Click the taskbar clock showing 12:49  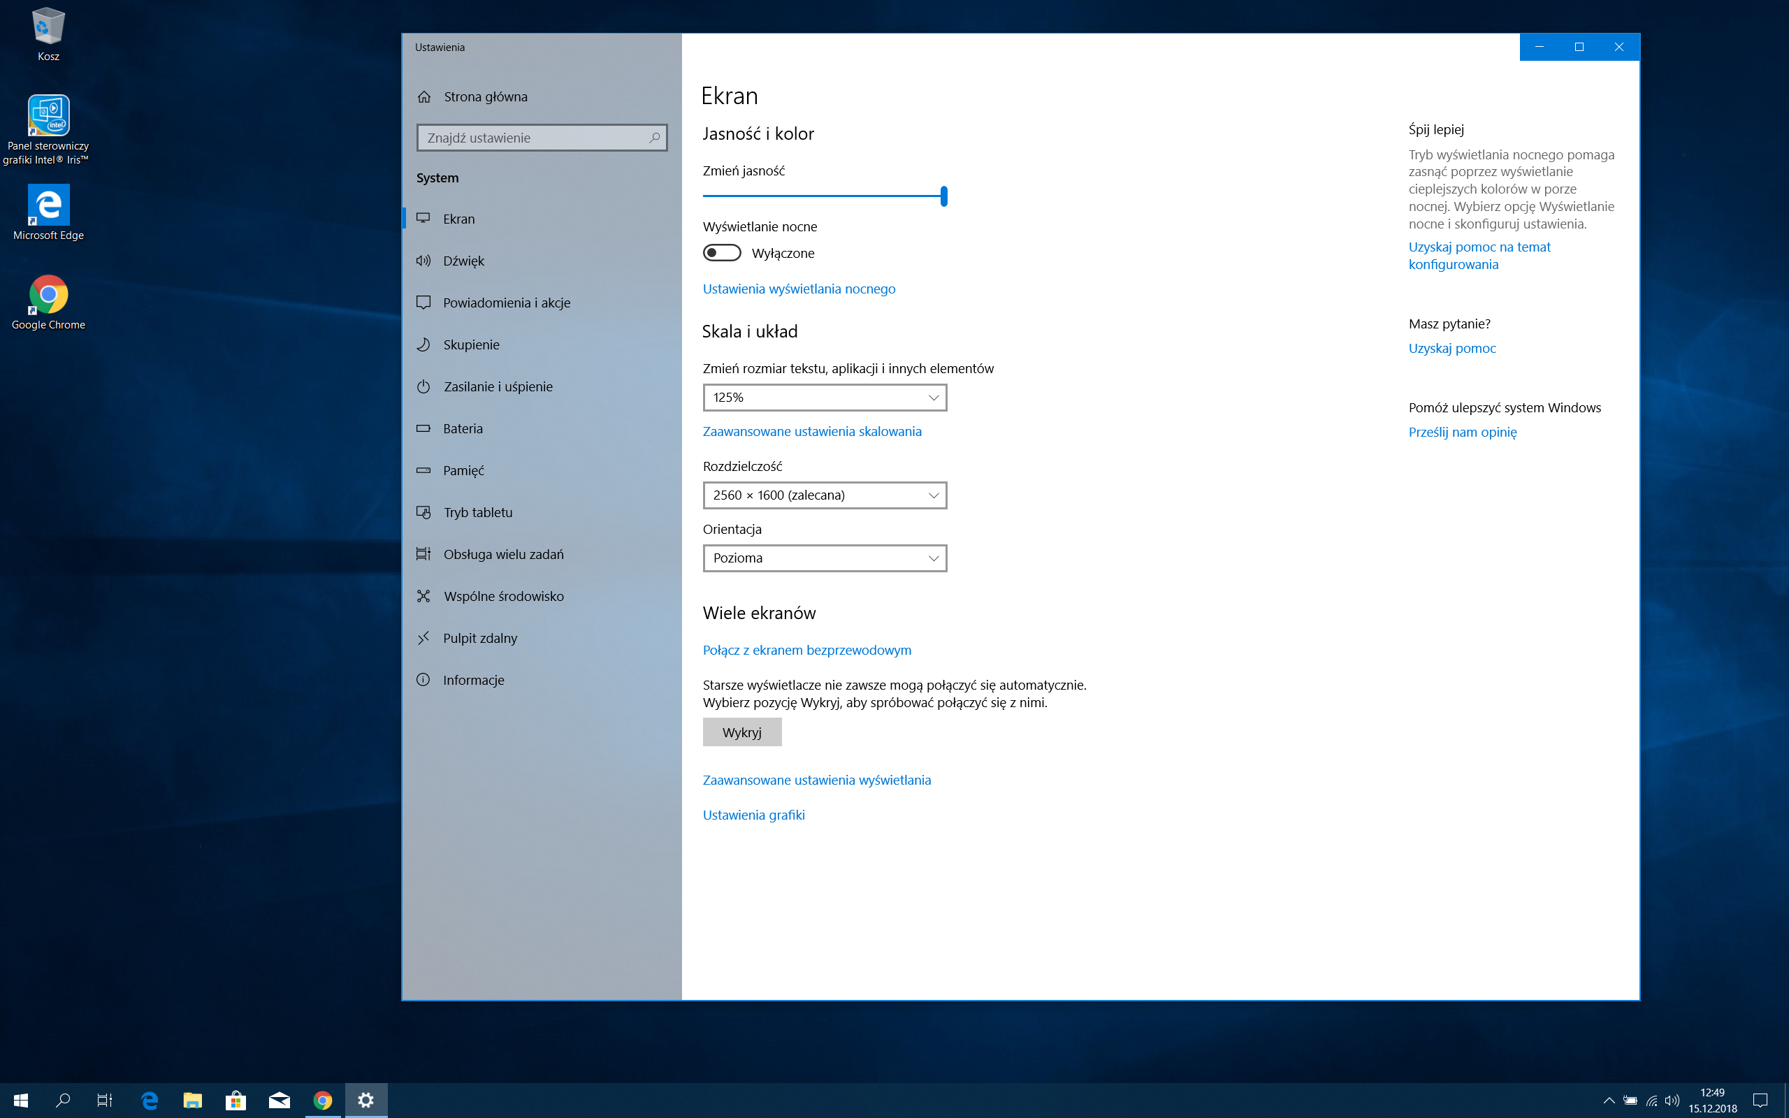pos(1712,1101)
